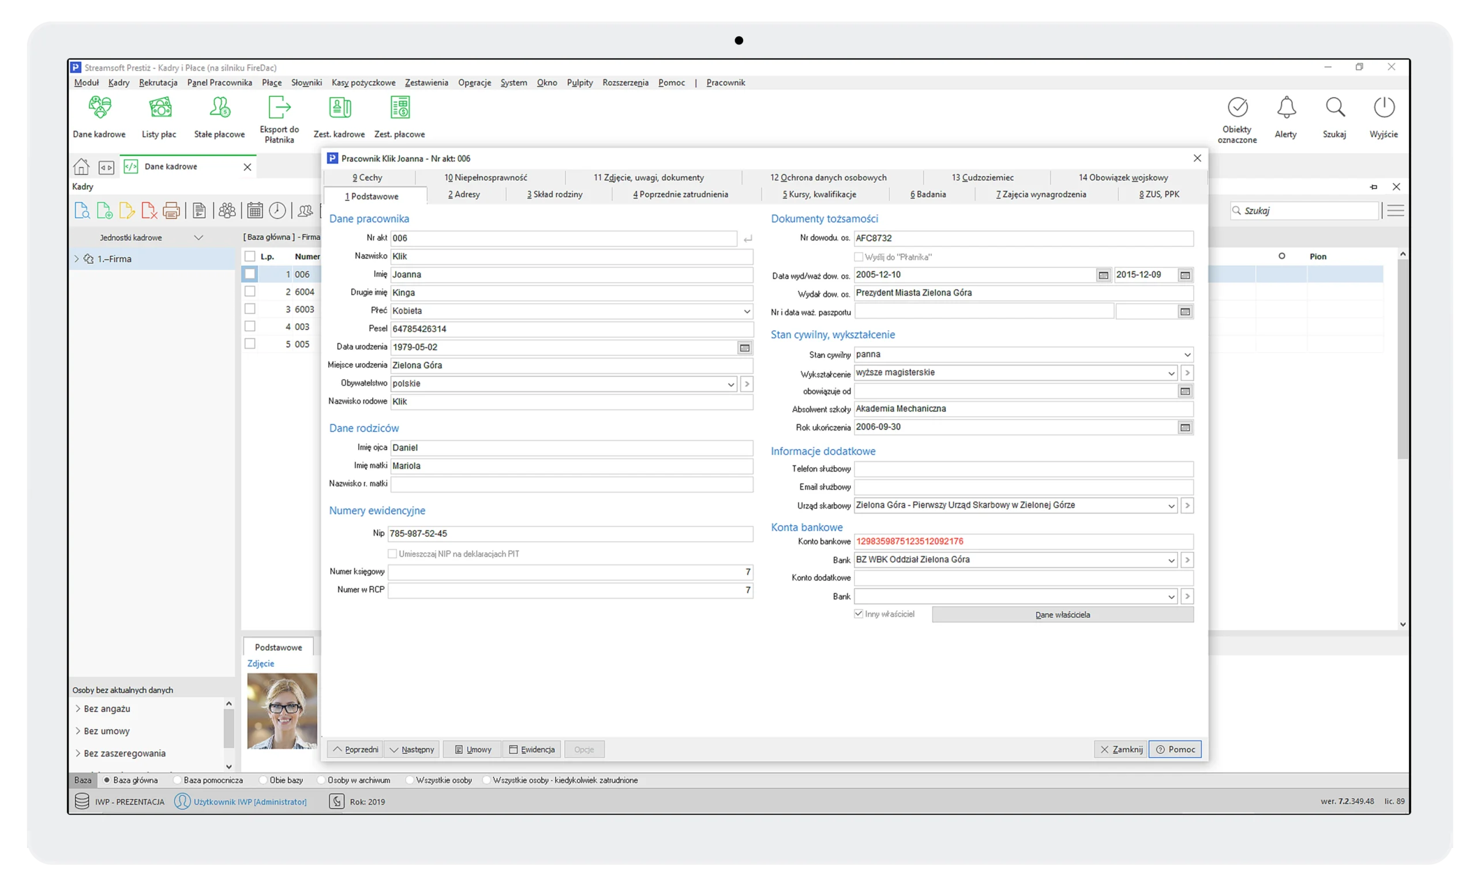
Task: Select the Baza pomocnicza radio button
Action: click(178, 780)
